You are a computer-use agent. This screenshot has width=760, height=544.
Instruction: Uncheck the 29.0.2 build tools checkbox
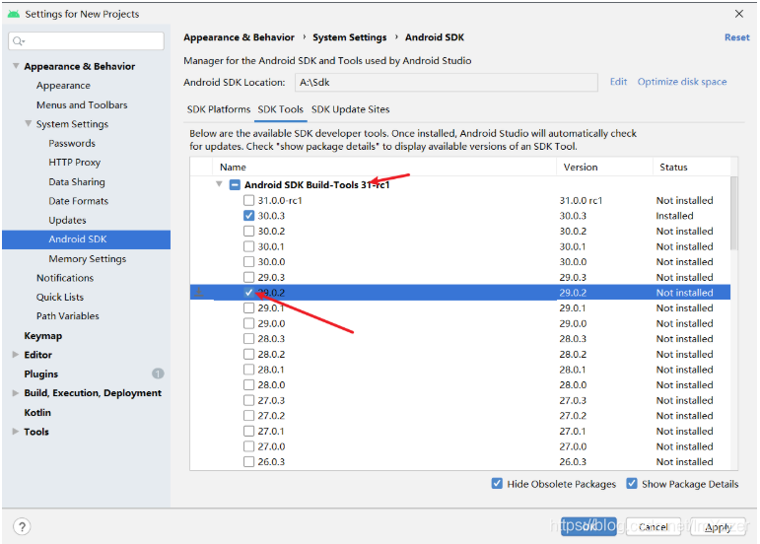[248, 293]
